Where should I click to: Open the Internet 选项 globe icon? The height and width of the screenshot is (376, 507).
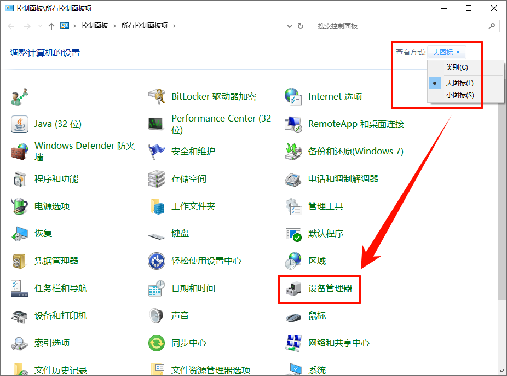click(293, 97)
